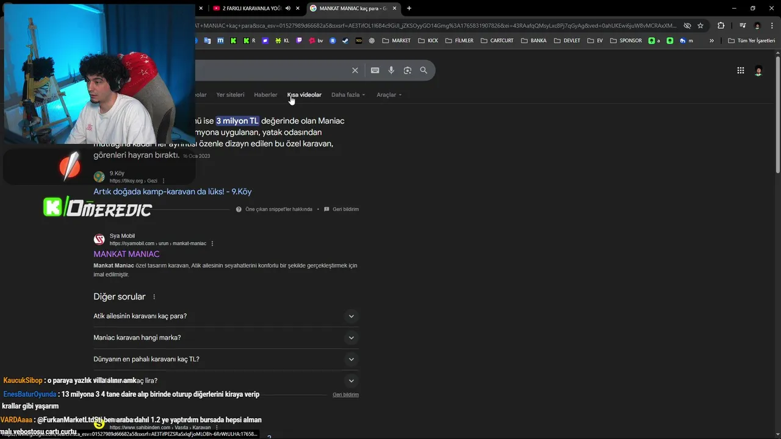Open 'Artık doğada kamp-karavan da lüks!' link

(172, 191)
